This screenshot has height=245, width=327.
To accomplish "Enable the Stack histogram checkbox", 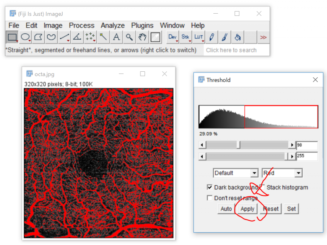I will pyautogui.click(x=262, y=187).
